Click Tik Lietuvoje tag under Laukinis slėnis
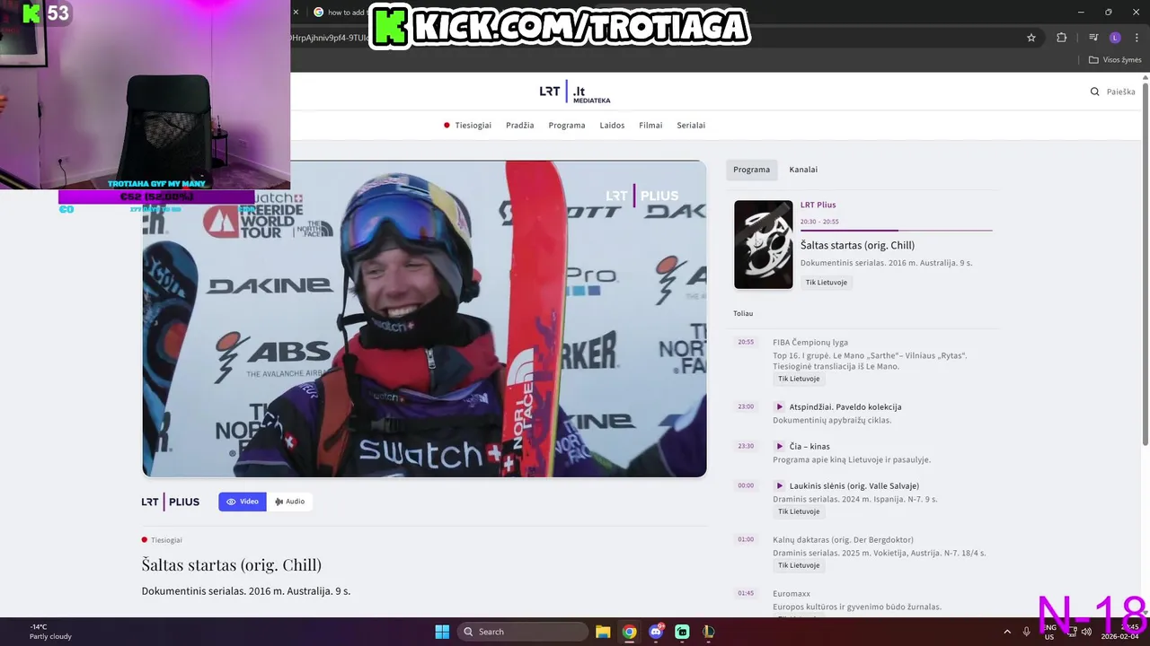The height and width of the screenshot is (646, 1150). (799, 511)
